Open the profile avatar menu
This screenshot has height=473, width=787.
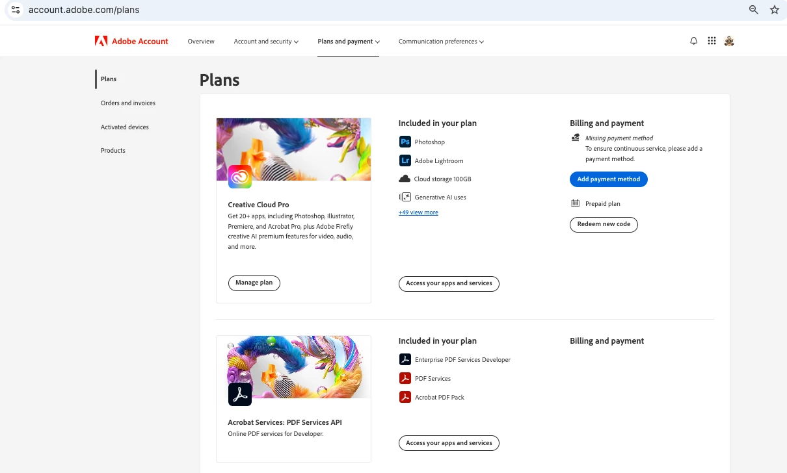[x=729, y=41]
